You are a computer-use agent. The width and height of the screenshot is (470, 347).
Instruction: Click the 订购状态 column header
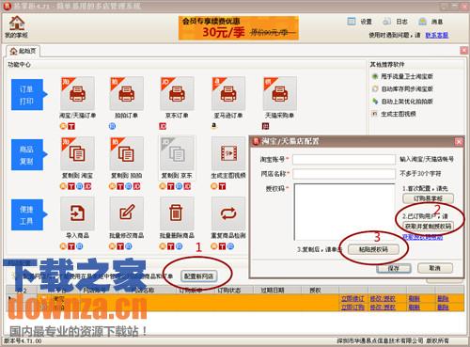coord(233,291)
